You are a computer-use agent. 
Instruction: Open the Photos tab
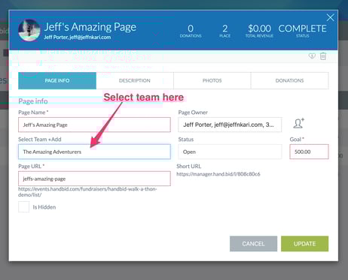[212, 80]
